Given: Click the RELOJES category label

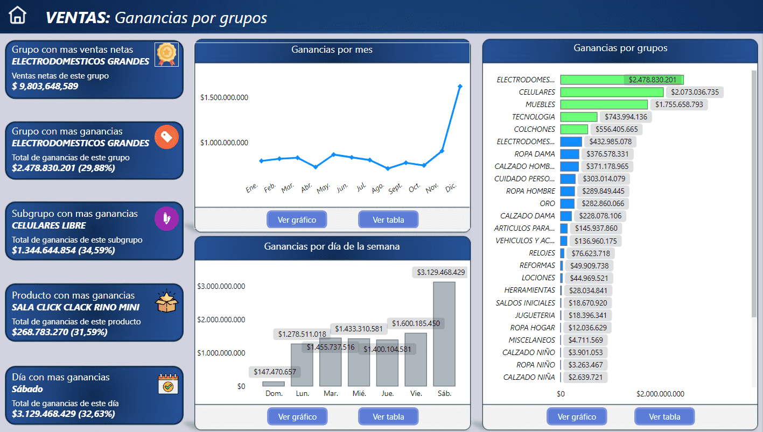Looking at the screenshot, I should [x=542, y=253].
